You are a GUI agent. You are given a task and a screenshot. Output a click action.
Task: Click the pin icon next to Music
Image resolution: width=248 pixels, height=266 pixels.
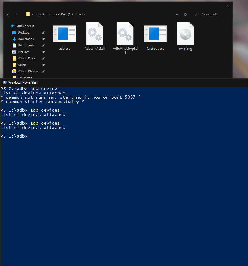43,65
